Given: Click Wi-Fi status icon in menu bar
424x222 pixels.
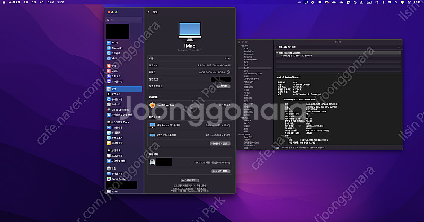Looking at the screenshot, I should click(390, 2).
